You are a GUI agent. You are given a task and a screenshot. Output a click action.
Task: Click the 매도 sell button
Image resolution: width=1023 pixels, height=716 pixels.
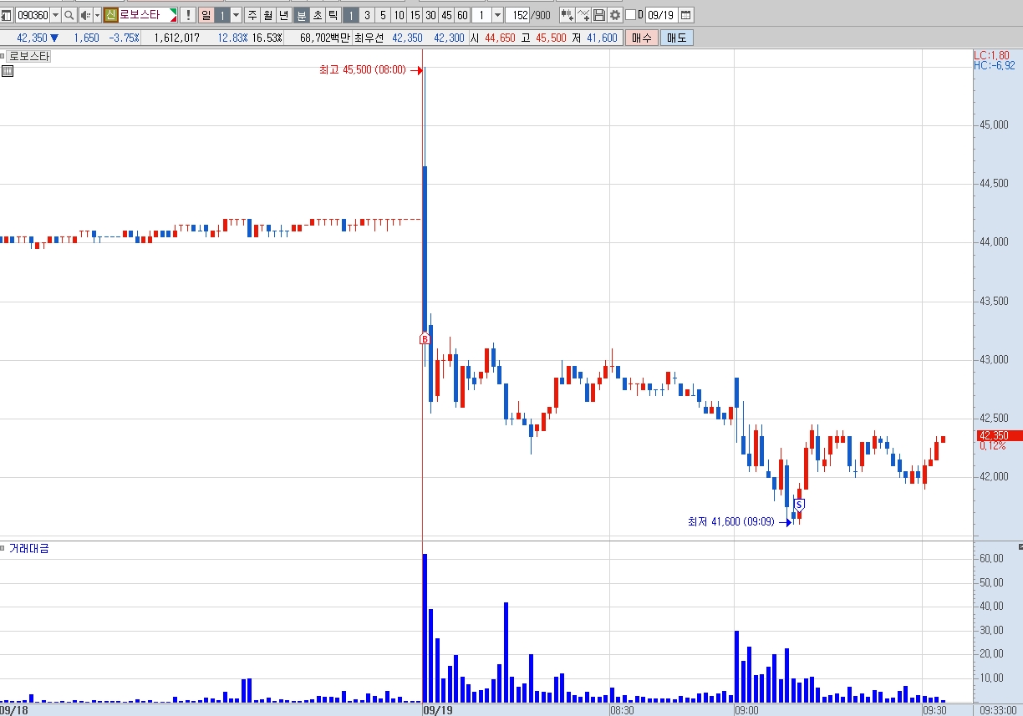pos(676,38)
